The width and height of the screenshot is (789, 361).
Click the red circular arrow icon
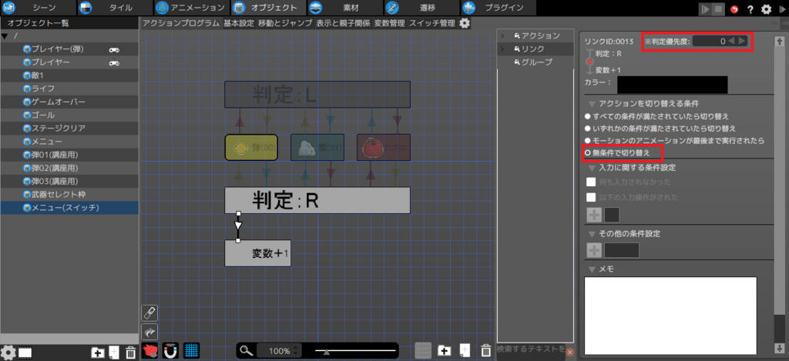[734, 9]
